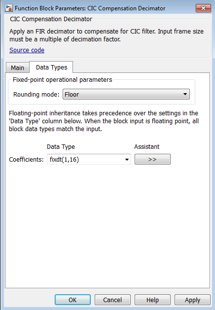
Task: Click the dialog title bar text
Action: coord(90,8)
